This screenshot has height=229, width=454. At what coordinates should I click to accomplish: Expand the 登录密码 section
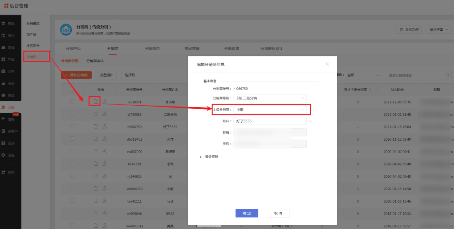pyautogui.click(x=209, y=157)
